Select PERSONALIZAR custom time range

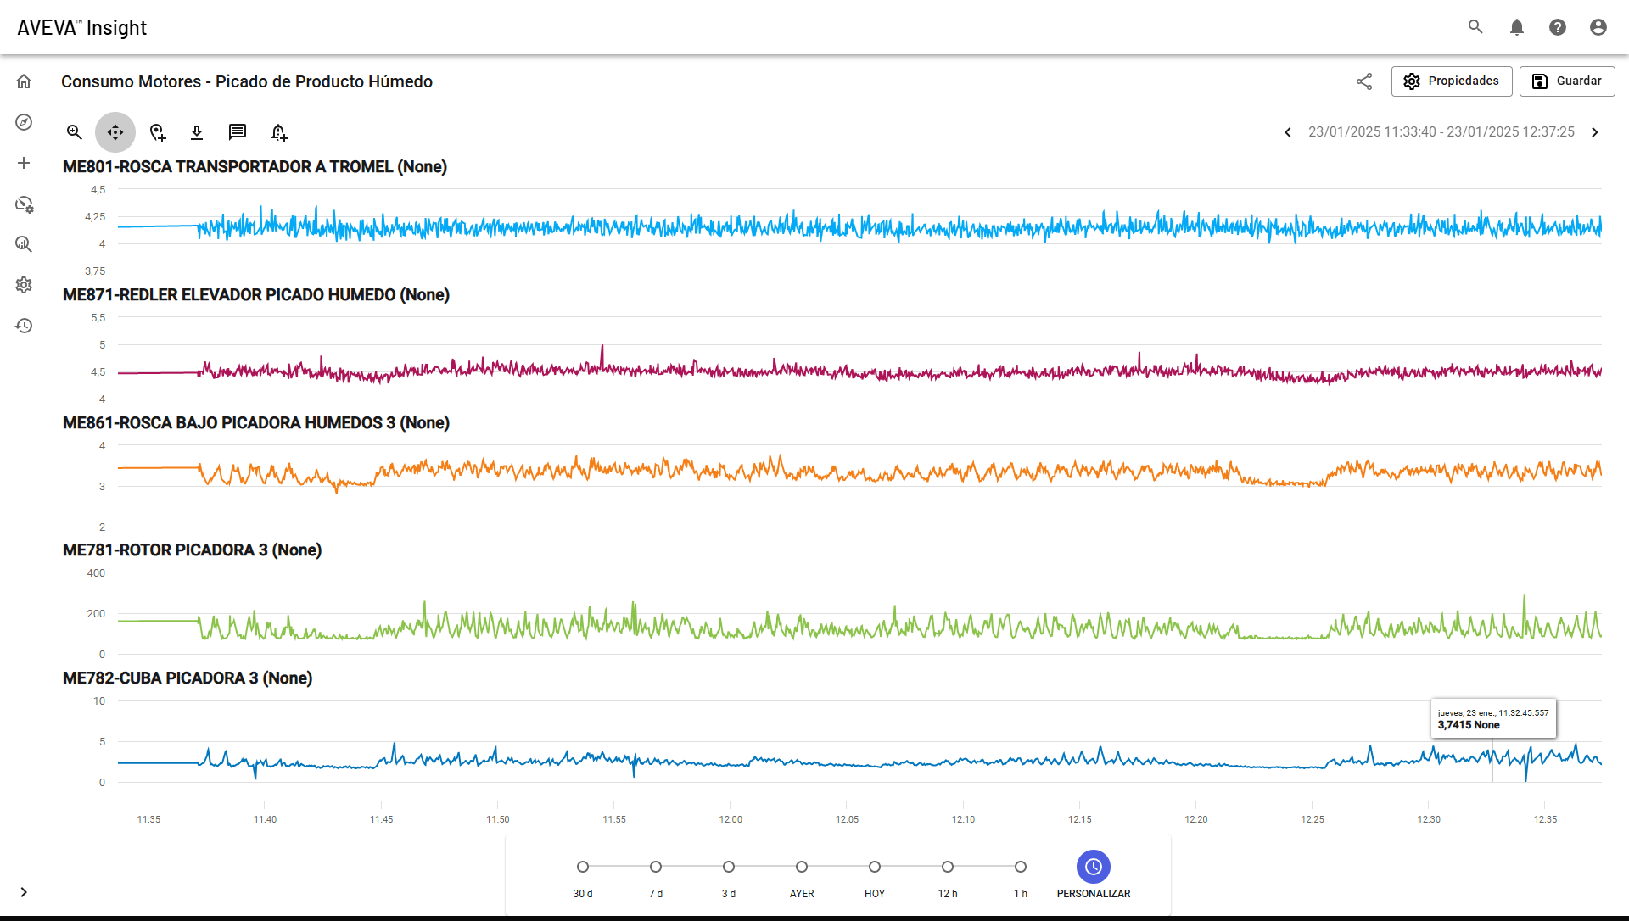pos(1094,875)
